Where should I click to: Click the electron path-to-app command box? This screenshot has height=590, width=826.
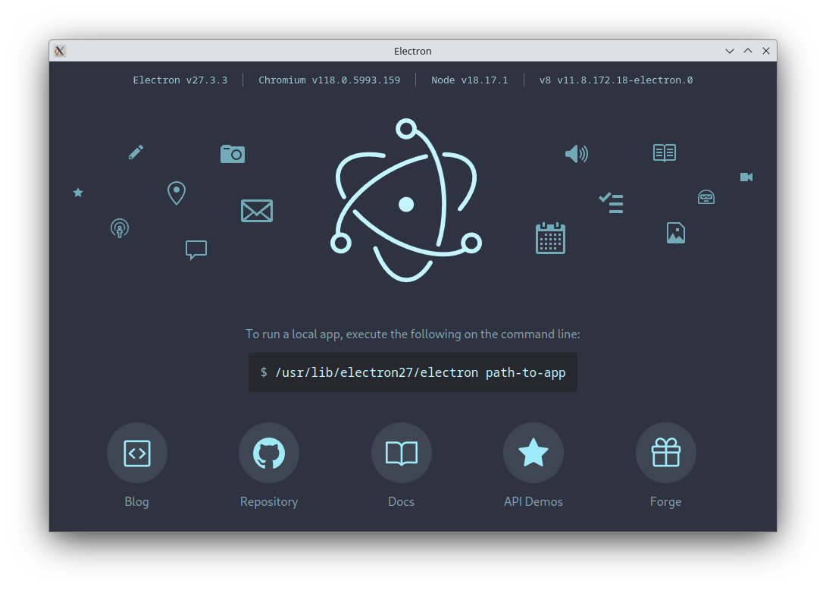pyautogui.click(x=413, y=372)
